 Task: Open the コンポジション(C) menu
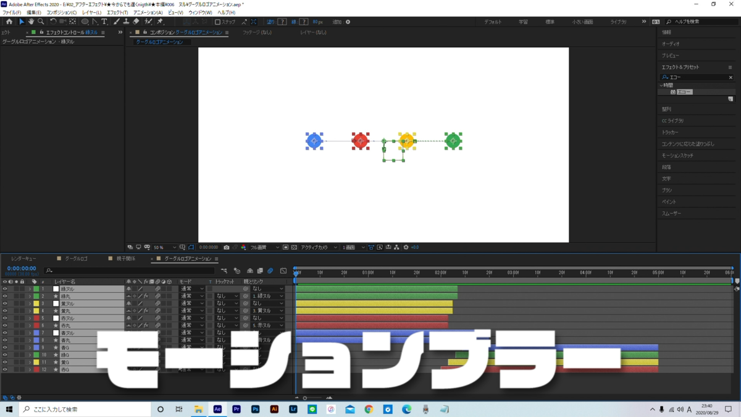(62, 12)
